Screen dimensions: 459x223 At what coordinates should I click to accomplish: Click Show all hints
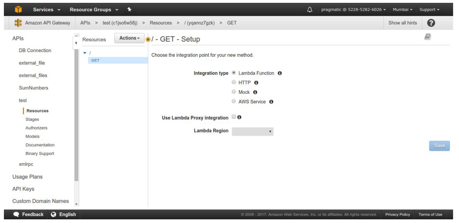coord(402,23)
